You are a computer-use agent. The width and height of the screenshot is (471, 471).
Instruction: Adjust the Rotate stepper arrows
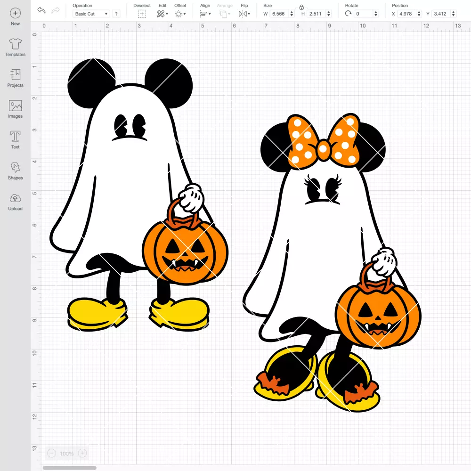pyautogui.click(x=375, y=14)
